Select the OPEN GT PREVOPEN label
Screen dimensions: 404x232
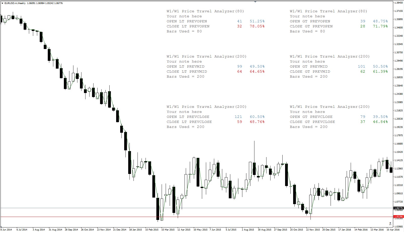310,21
